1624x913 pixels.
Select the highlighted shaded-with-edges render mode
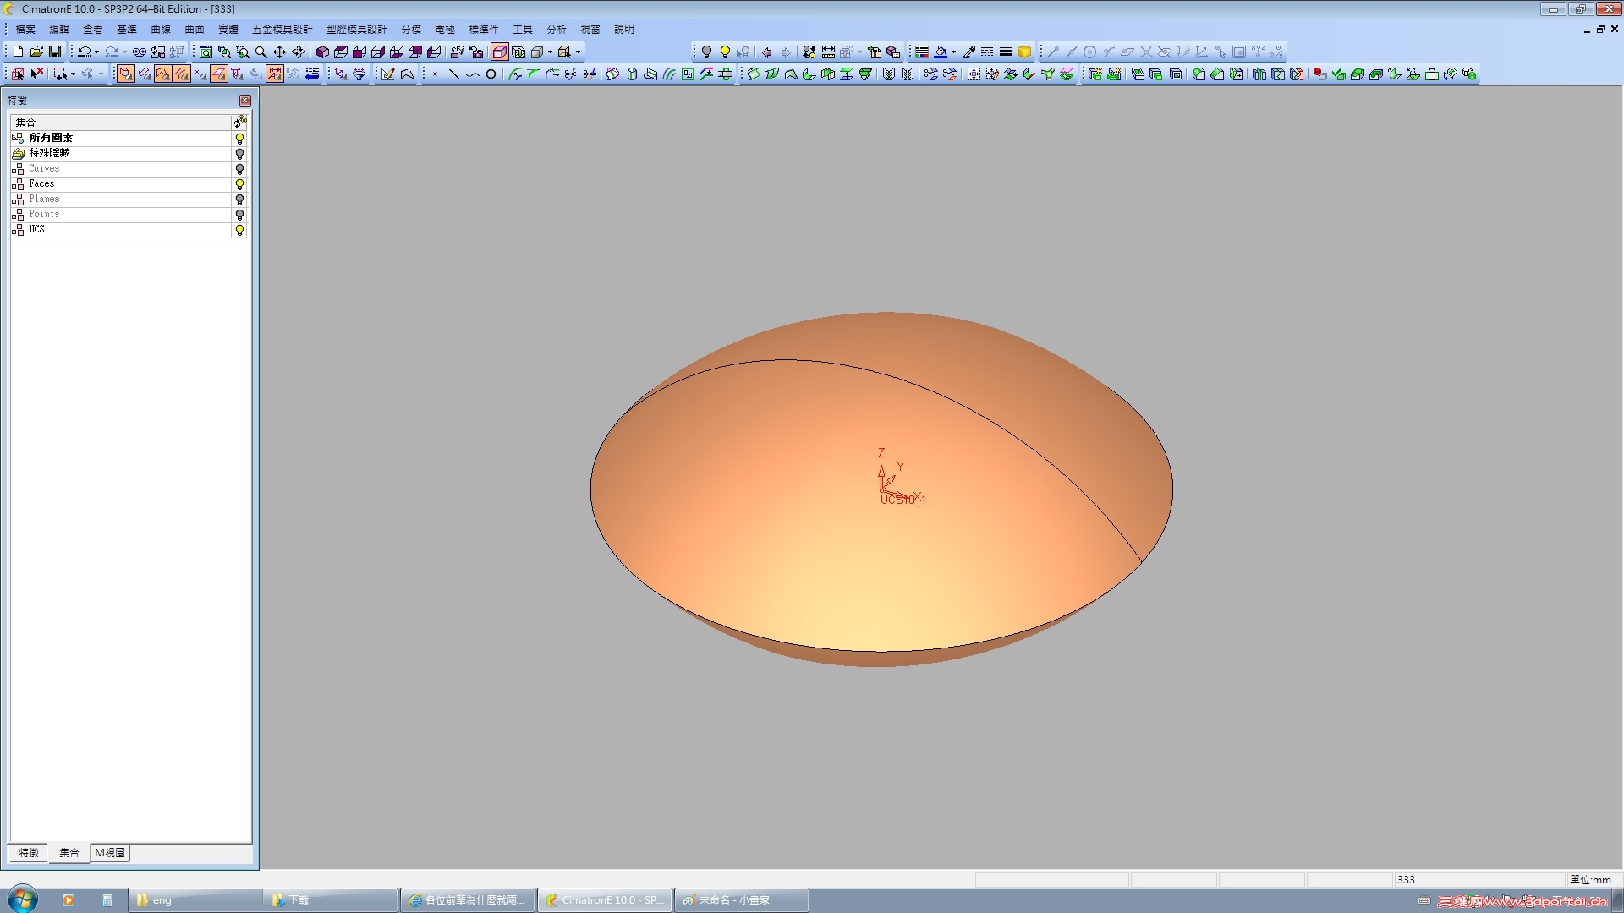tap(500, 52)
